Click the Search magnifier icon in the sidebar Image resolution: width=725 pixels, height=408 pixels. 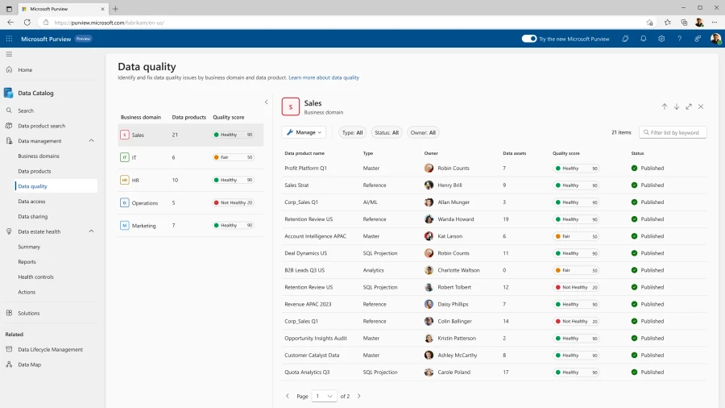tap(9, 110)
